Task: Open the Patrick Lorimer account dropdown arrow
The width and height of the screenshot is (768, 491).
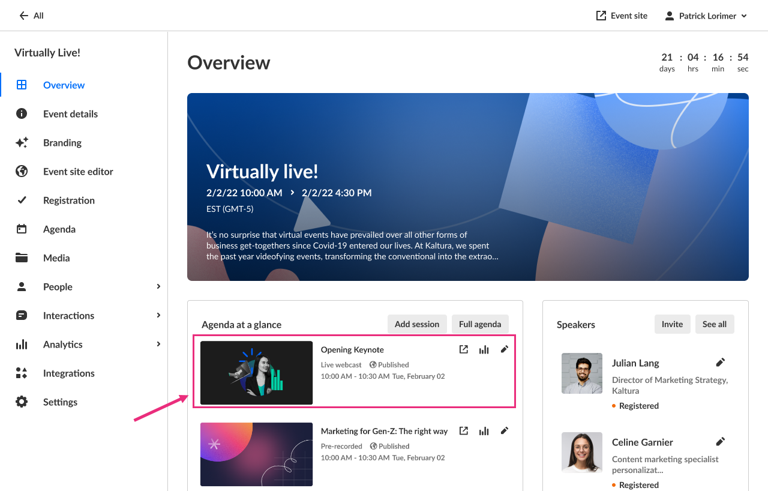Action: click(744, 16)
